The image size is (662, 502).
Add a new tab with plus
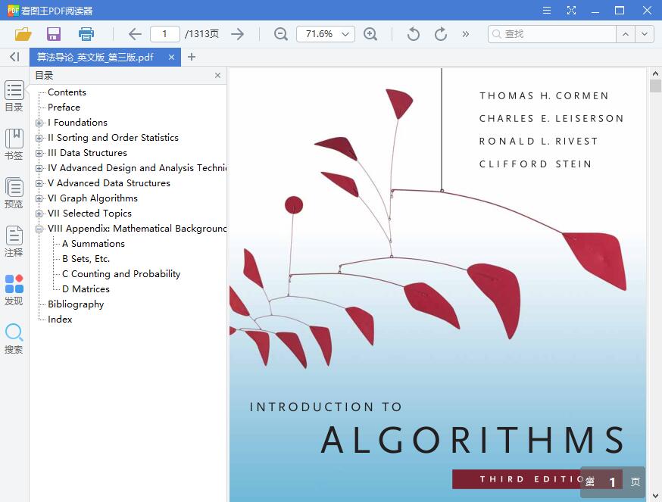coord(192,57)
